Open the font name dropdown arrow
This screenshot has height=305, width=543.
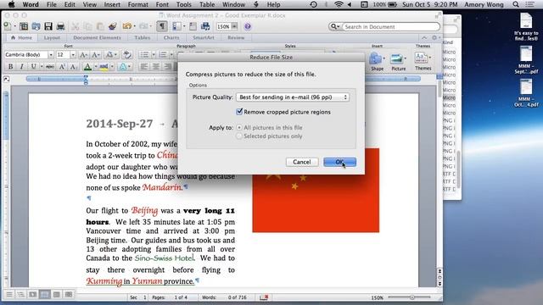51,54
